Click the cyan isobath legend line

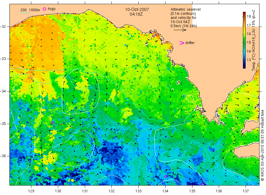pyautogui.click(x=25, y=12)
